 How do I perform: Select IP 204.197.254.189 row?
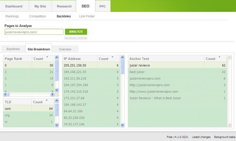point(91,85)
